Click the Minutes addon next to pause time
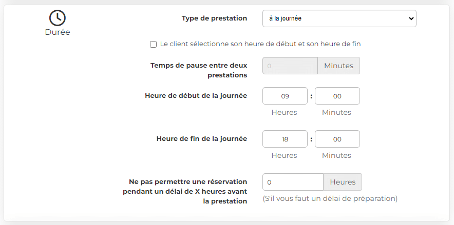The height and width of the screenshot is (225, 454). coord(339,66)
